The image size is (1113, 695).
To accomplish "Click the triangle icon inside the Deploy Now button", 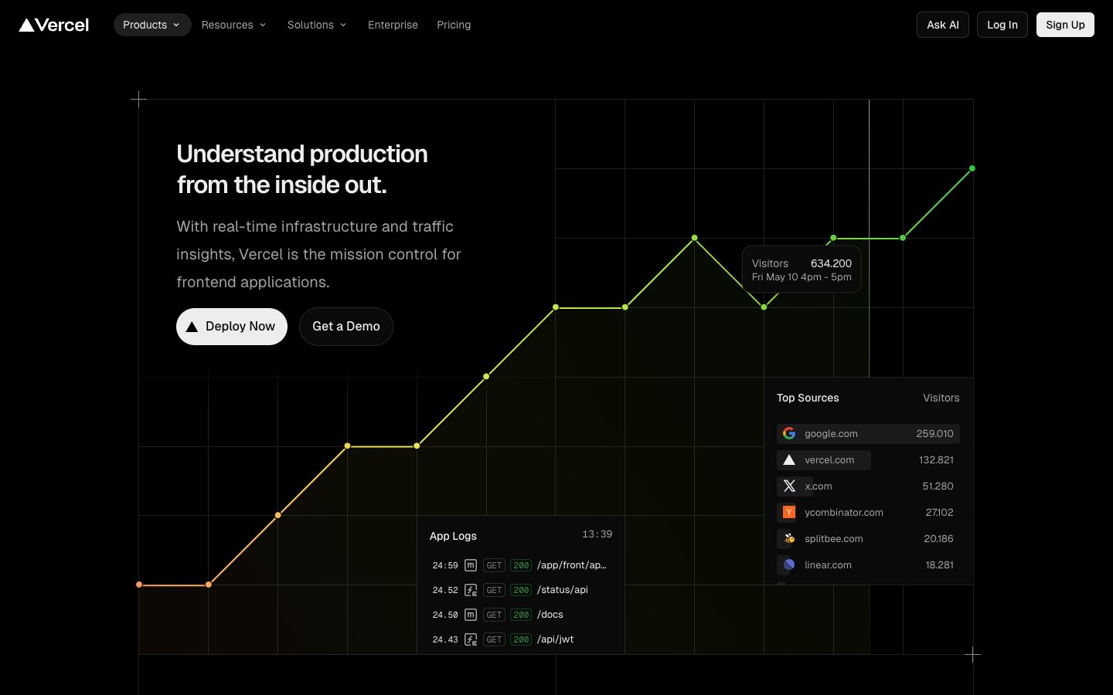I will point(192,327).
